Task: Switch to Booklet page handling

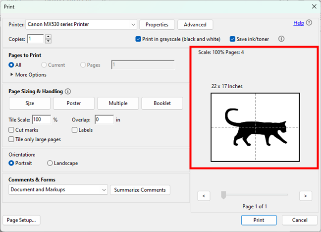Action: 162,103
